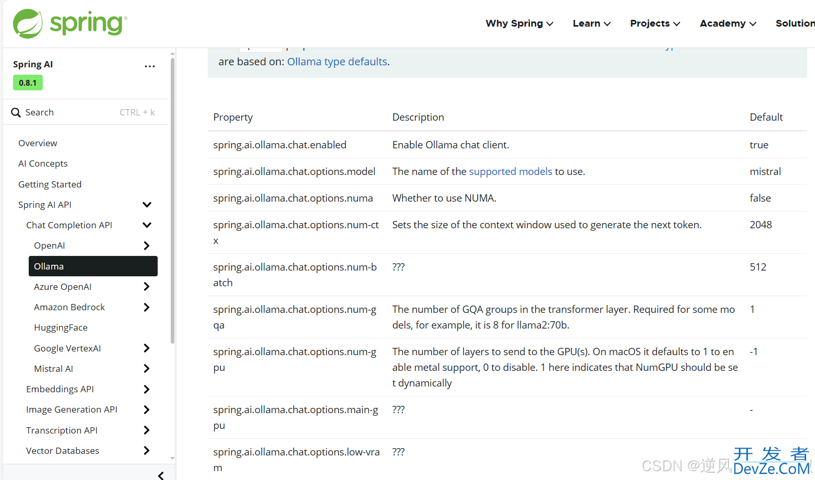Viewport: 815px width, 480px height.
Task: Open the Projects menu
Action: pos(655,24)
